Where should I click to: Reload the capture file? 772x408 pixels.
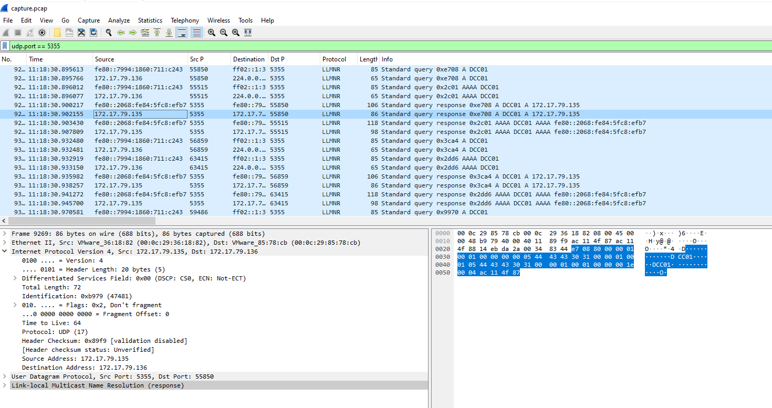coord(93,33)
